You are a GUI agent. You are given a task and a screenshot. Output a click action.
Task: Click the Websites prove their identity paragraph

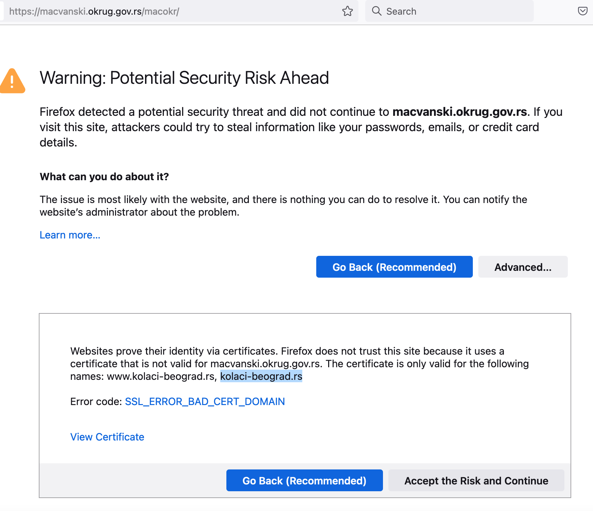tap(300, 363)
